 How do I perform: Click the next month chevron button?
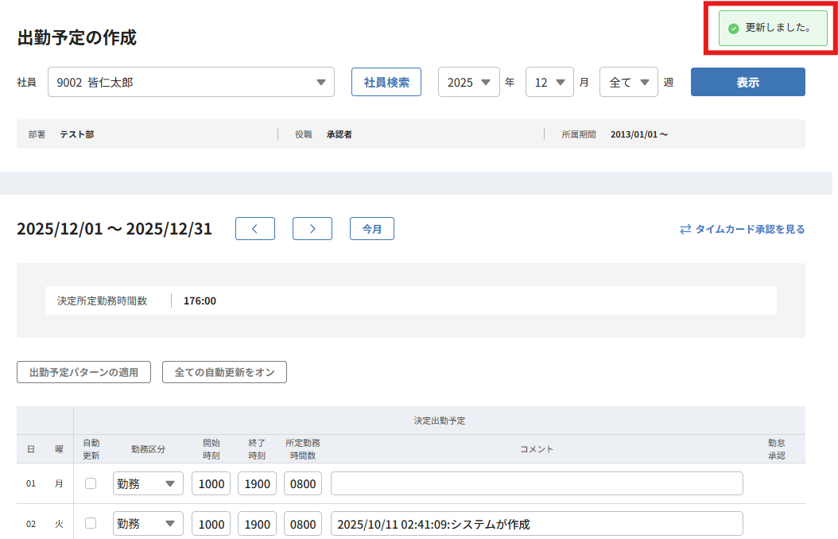coord(312,229)
